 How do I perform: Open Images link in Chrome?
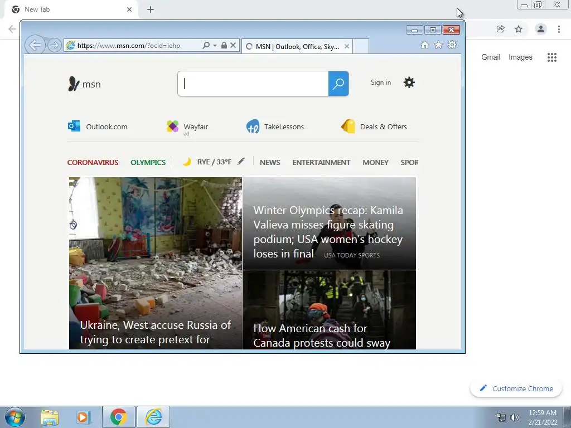point(520,57)
